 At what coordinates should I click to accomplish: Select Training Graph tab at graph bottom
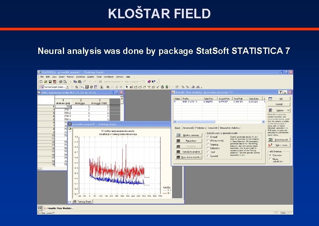coord(82,202)
